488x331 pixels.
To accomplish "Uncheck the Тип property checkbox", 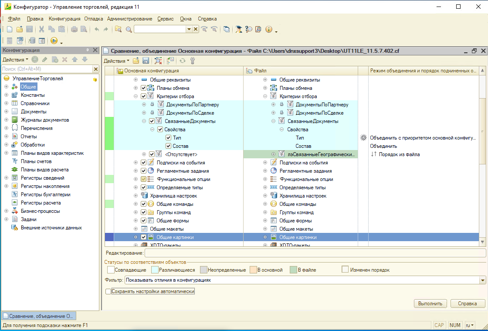I will click(x=168, y=138).
